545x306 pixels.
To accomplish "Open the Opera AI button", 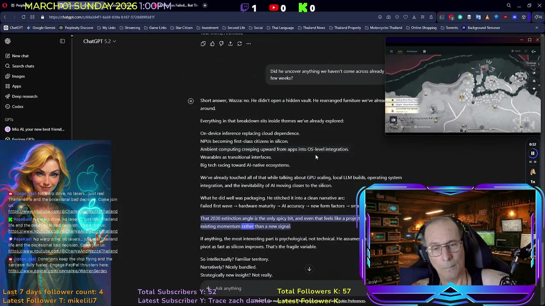I will tap(537, 17).
